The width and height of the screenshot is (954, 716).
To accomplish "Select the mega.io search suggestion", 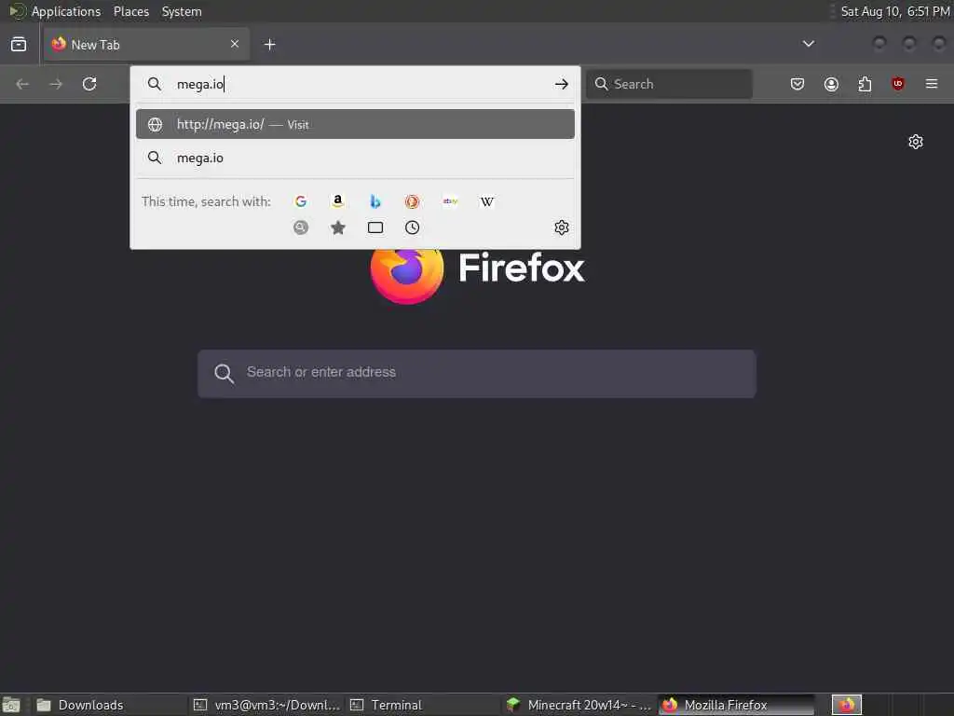I will pos(355,158).
